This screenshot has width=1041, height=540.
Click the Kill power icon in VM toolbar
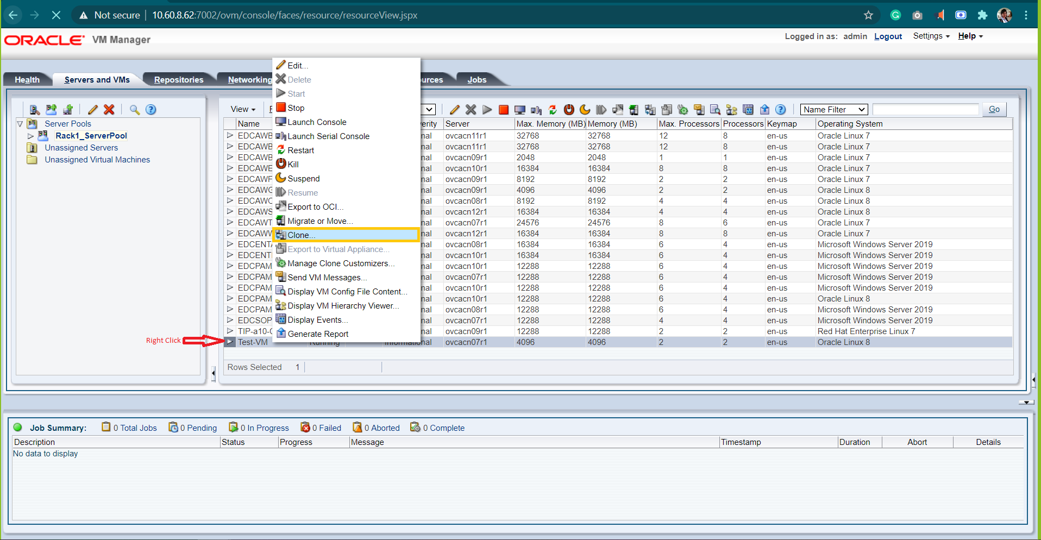tap(569, 110)
